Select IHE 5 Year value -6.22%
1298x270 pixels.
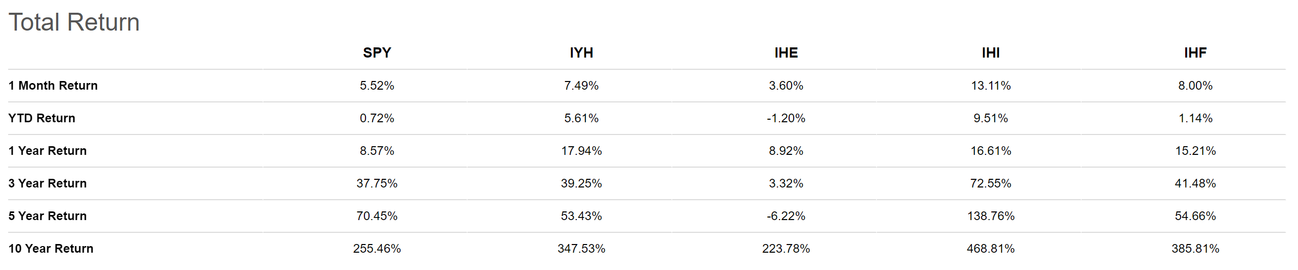(786, 216)
